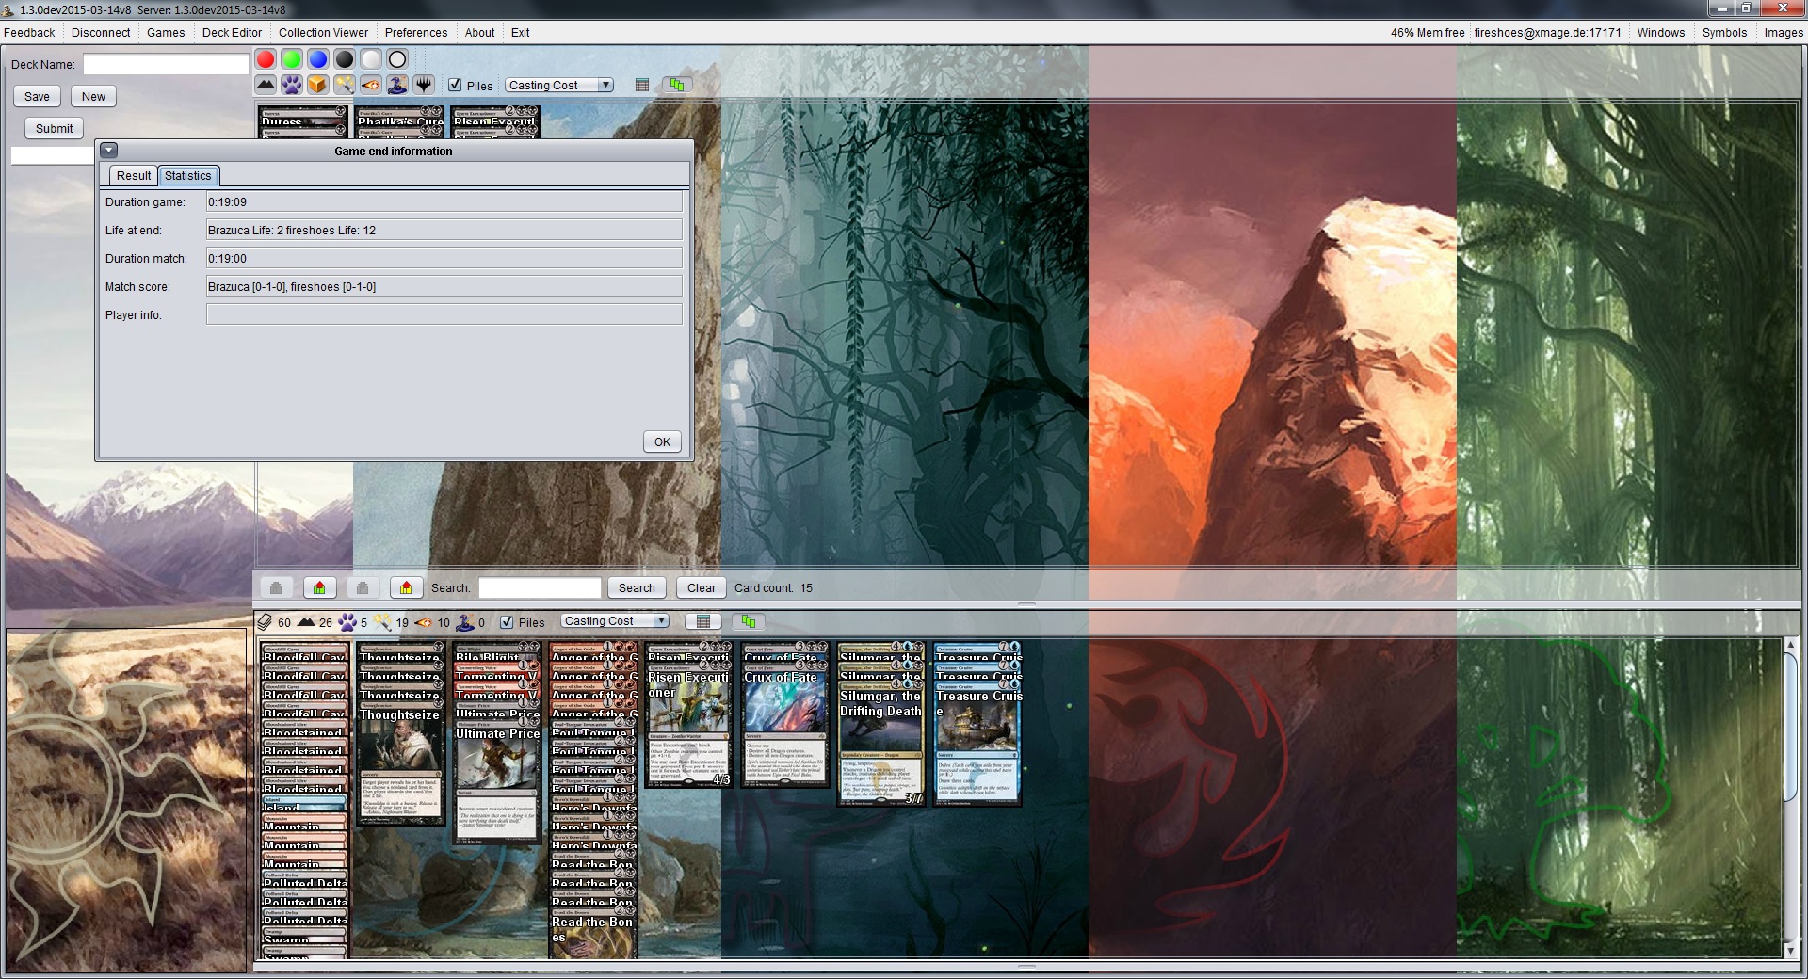Switch card pool to card image view
This screenshot has height=979, width=1808.
point(677,85)
